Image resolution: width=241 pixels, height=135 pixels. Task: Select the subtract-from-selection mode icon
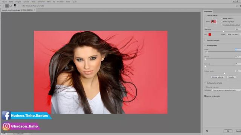pyautogui.click(x=11, y=6)
